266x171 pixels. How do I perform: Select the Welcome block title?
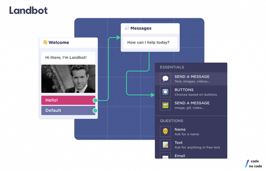pyautogui.click(x=59, y=42)
